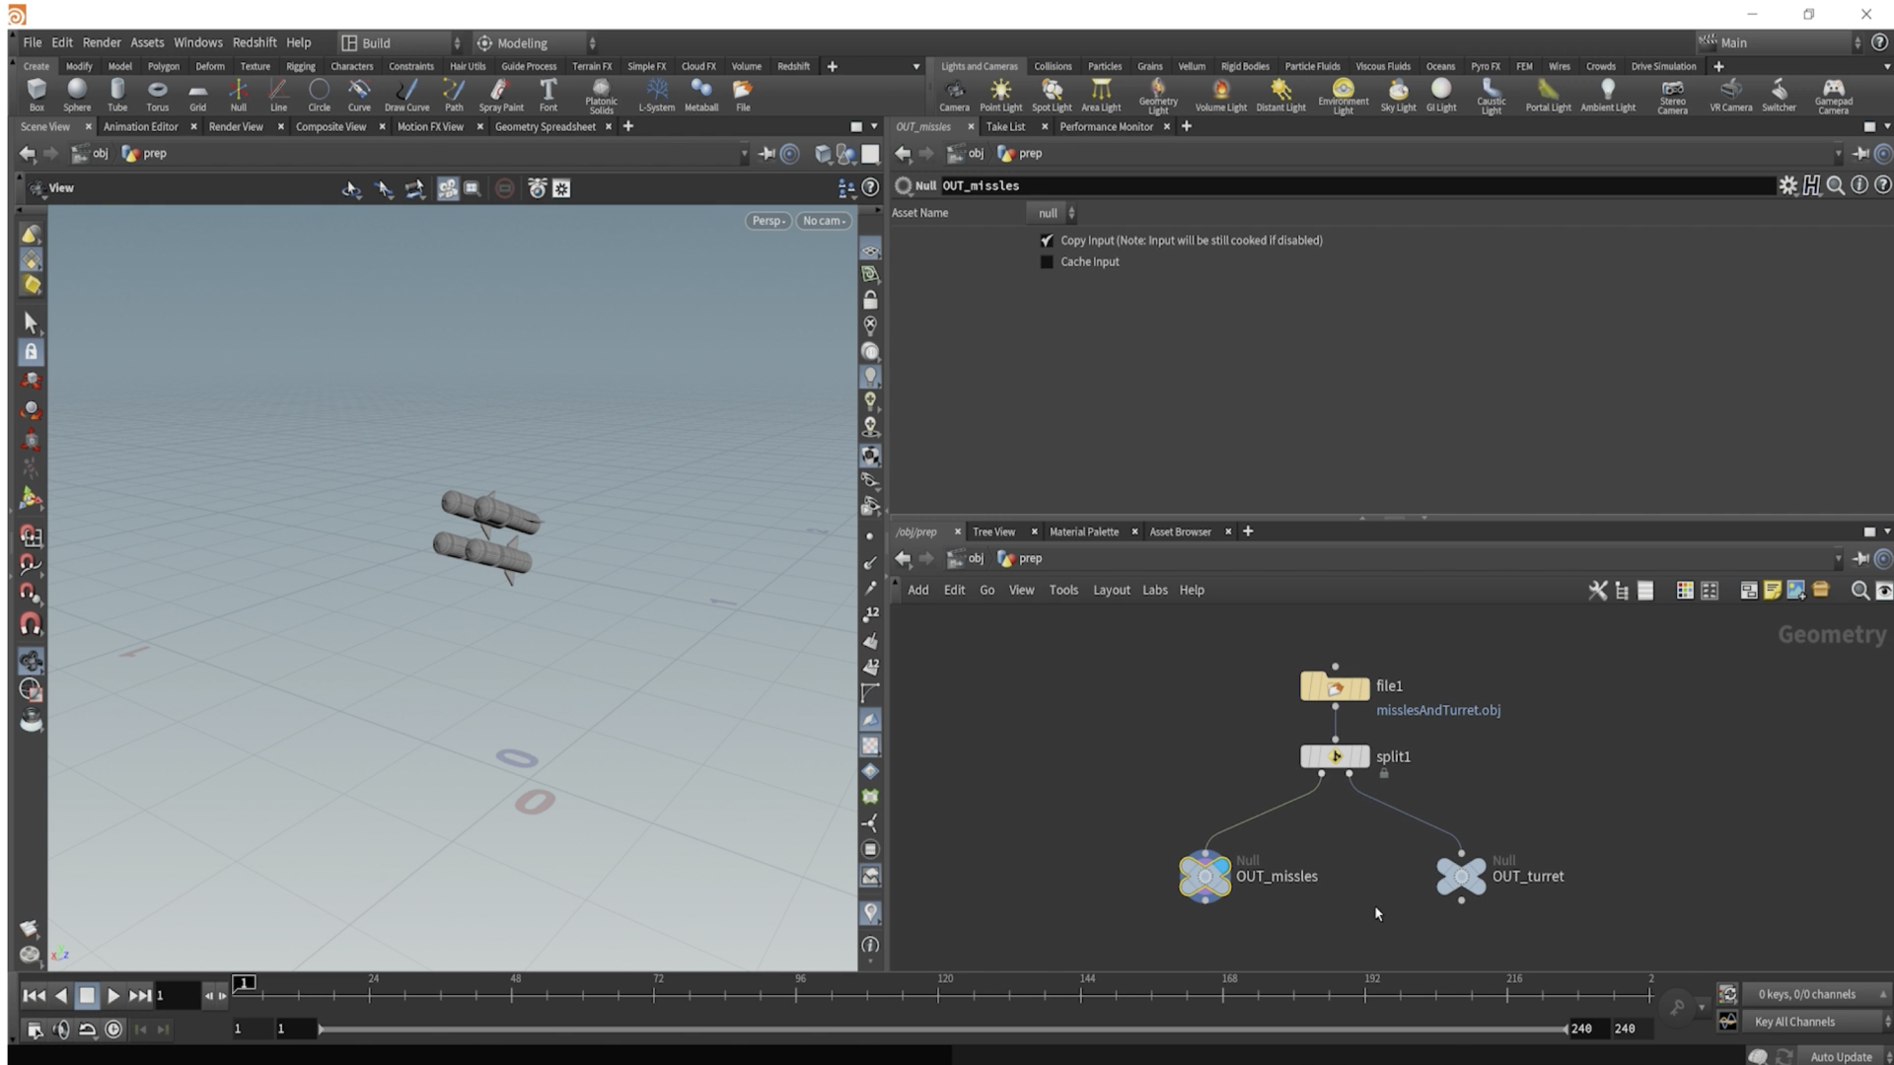Toggle pin on network editor pane

click(1860, 559)
